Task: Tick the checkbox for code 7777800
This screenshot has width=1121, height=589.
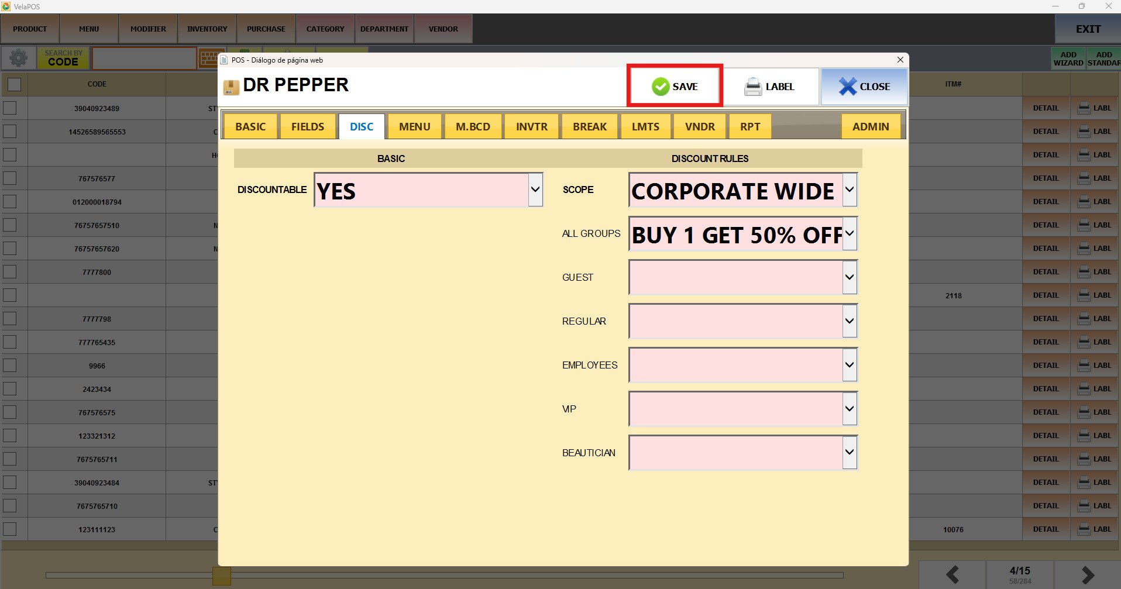Action: [10, 272]
